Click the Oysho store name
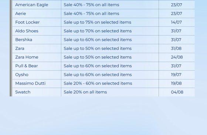 (22, 75)
